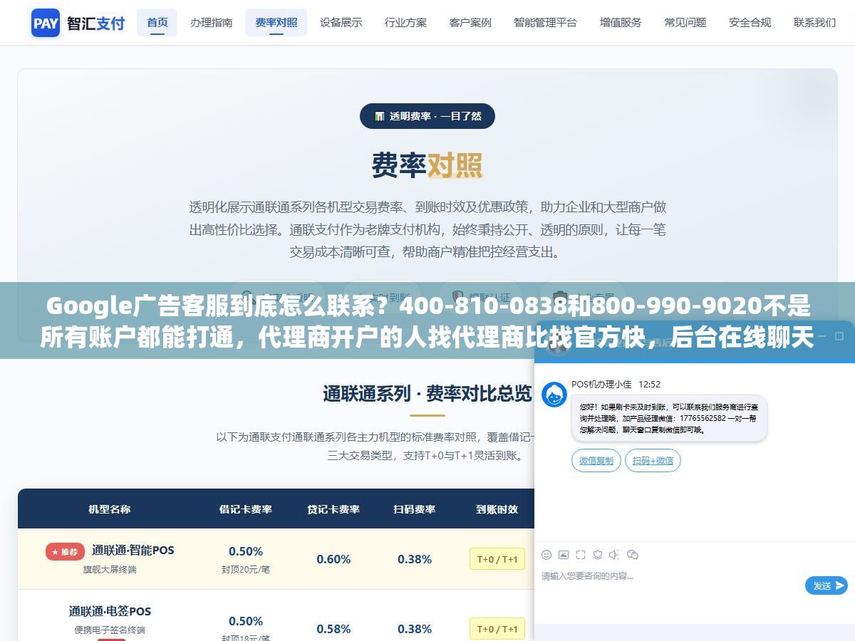
Task: Click the 通联通系列 · 费率对比总览 heading
Action: (427, 393)
